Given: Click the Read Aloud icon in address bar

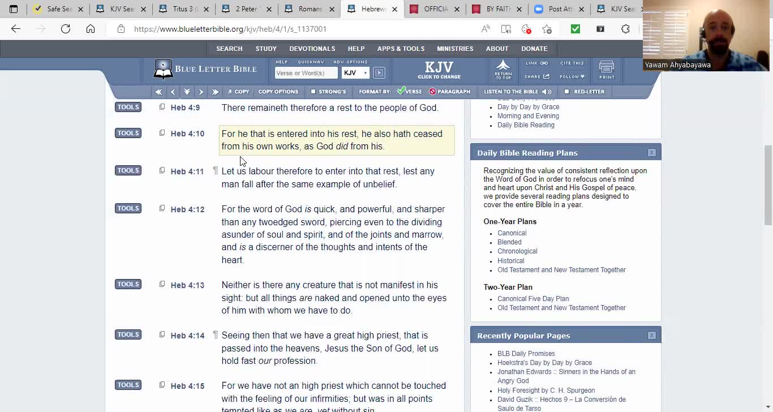Looking at the screenshot, I should [486, 29].
